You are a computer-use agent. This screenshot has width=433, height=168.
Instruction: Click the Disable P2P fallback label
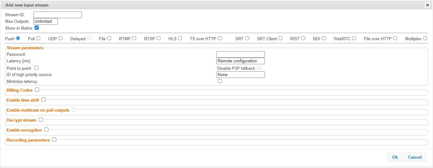coord(236,69)
